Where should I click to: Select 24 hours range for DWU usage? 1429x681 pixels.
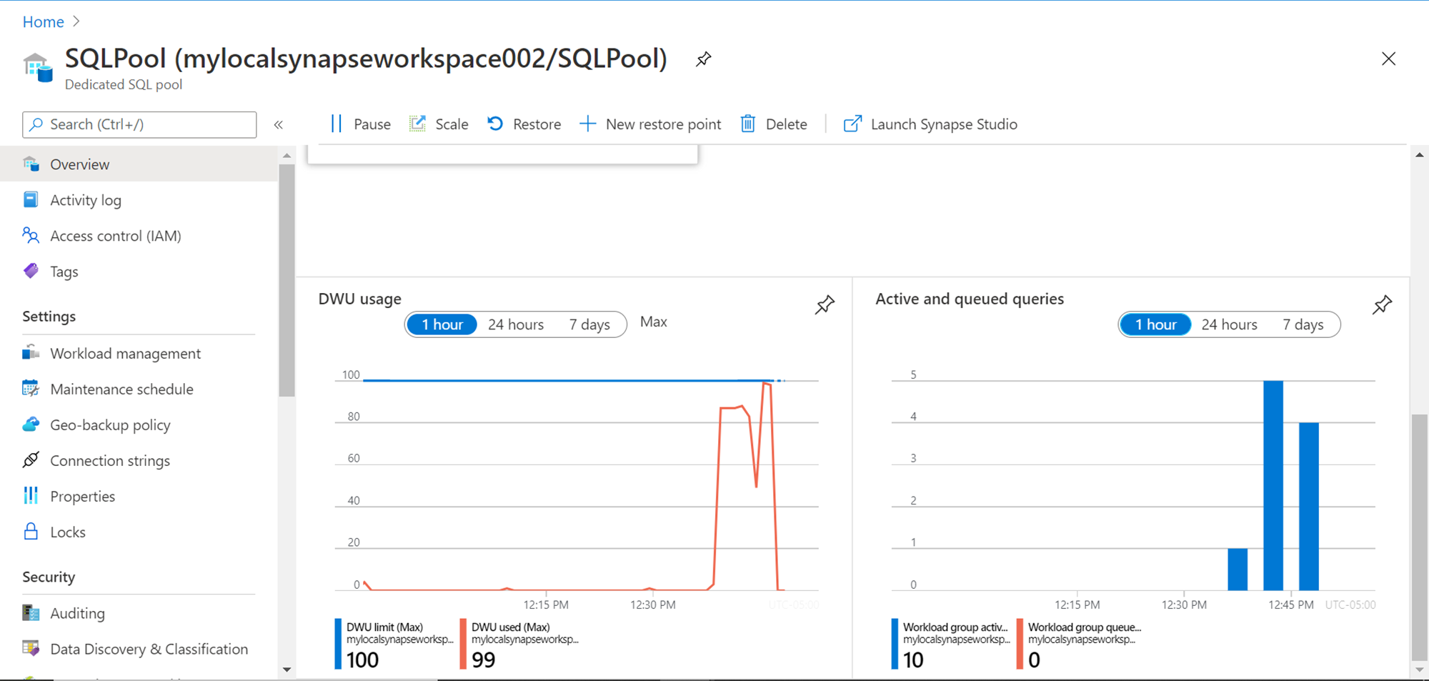point(516,325)
